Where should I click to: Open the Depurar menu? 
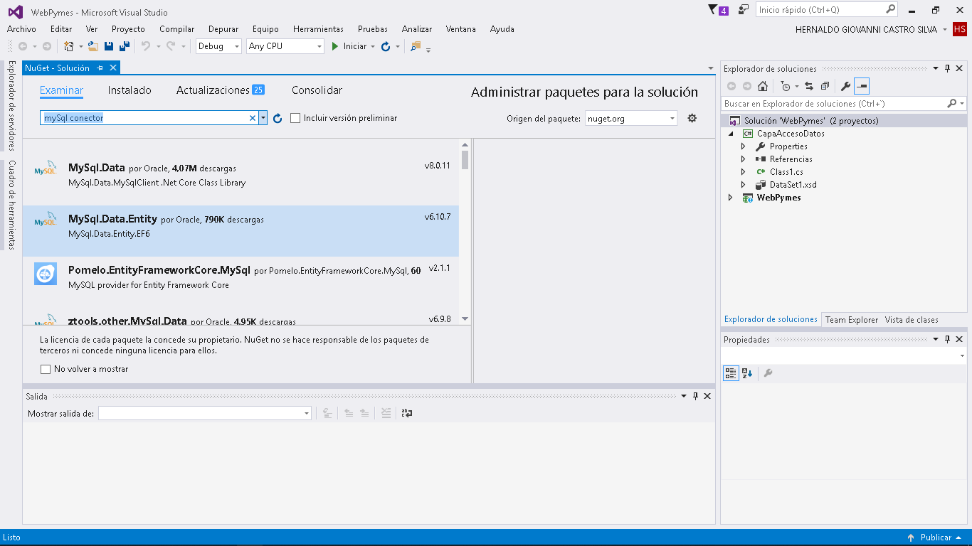(223, 29)
